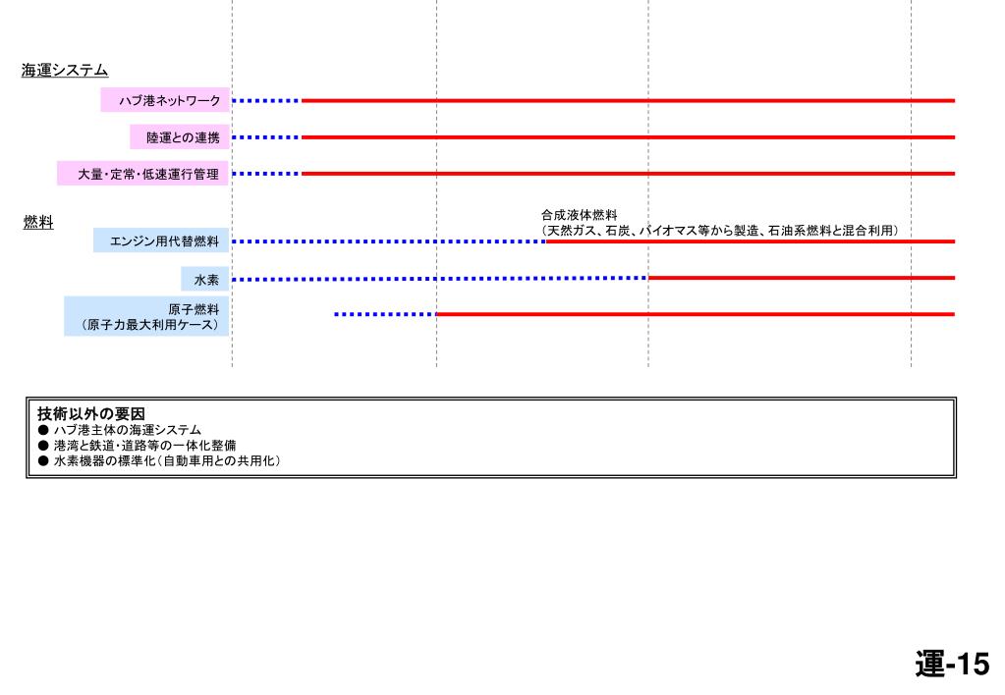This screenshot has width=1005, height=695.
Task: Click the 天然ガス、石炭、バイオマス annotation line
Action: click(720, 231)
